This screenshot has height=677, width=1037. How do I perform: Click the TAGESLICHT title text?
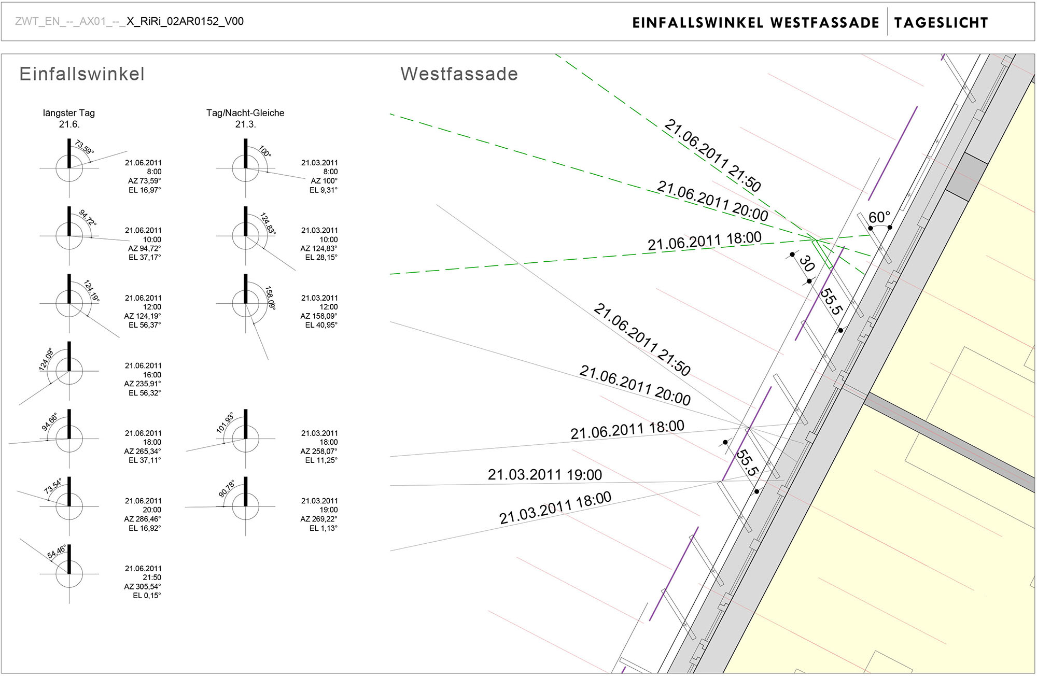941,23
